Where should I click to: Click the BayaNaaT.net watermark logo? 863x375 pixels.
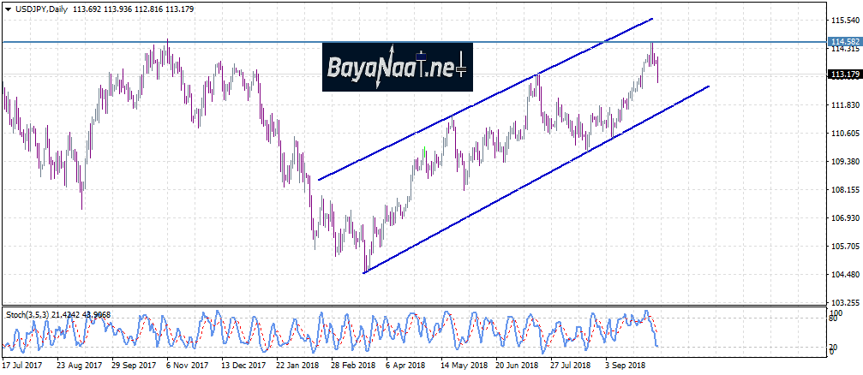(x=397, y=68)
